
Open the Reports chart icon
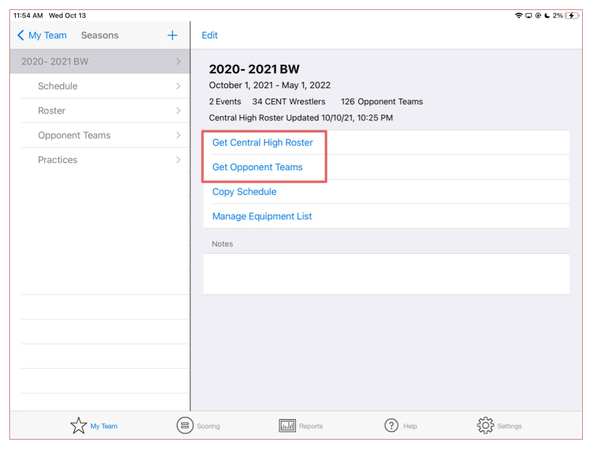(x=287, y=426)
